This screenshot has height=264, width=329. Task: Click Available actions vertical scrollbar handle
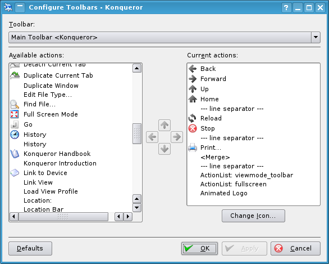click(x=137, y=133)
